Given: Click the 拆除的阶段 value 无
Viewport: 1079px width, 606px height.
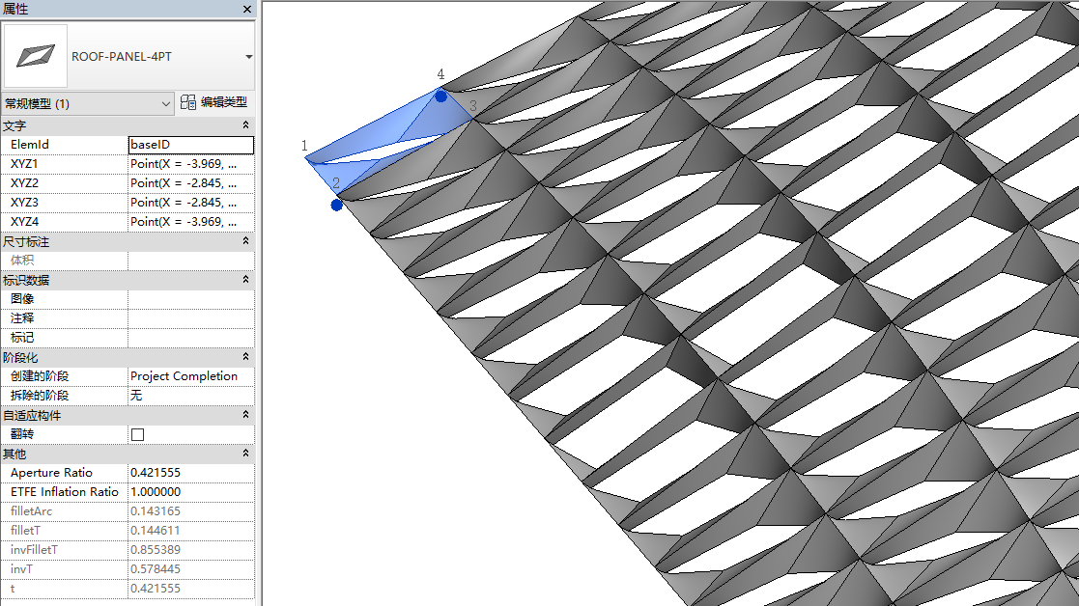Looking at the screenshot, I should pyautogui.click(x=190, y=395).
